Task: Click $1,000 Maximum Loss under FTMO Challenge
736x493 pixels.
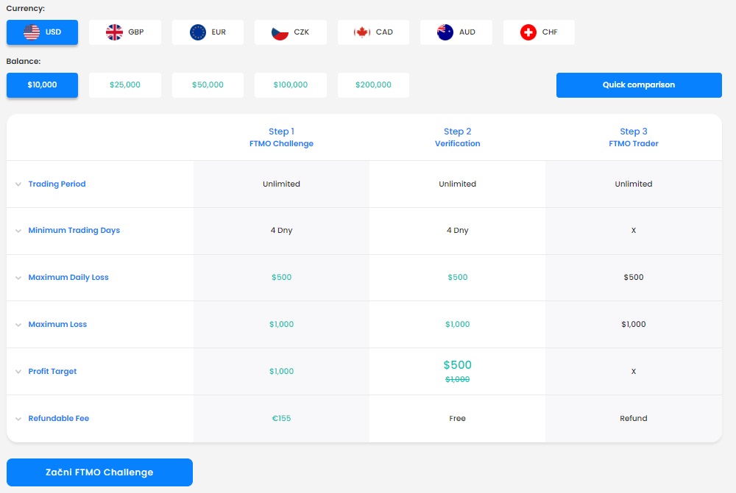Action: [x=281, y=324]
